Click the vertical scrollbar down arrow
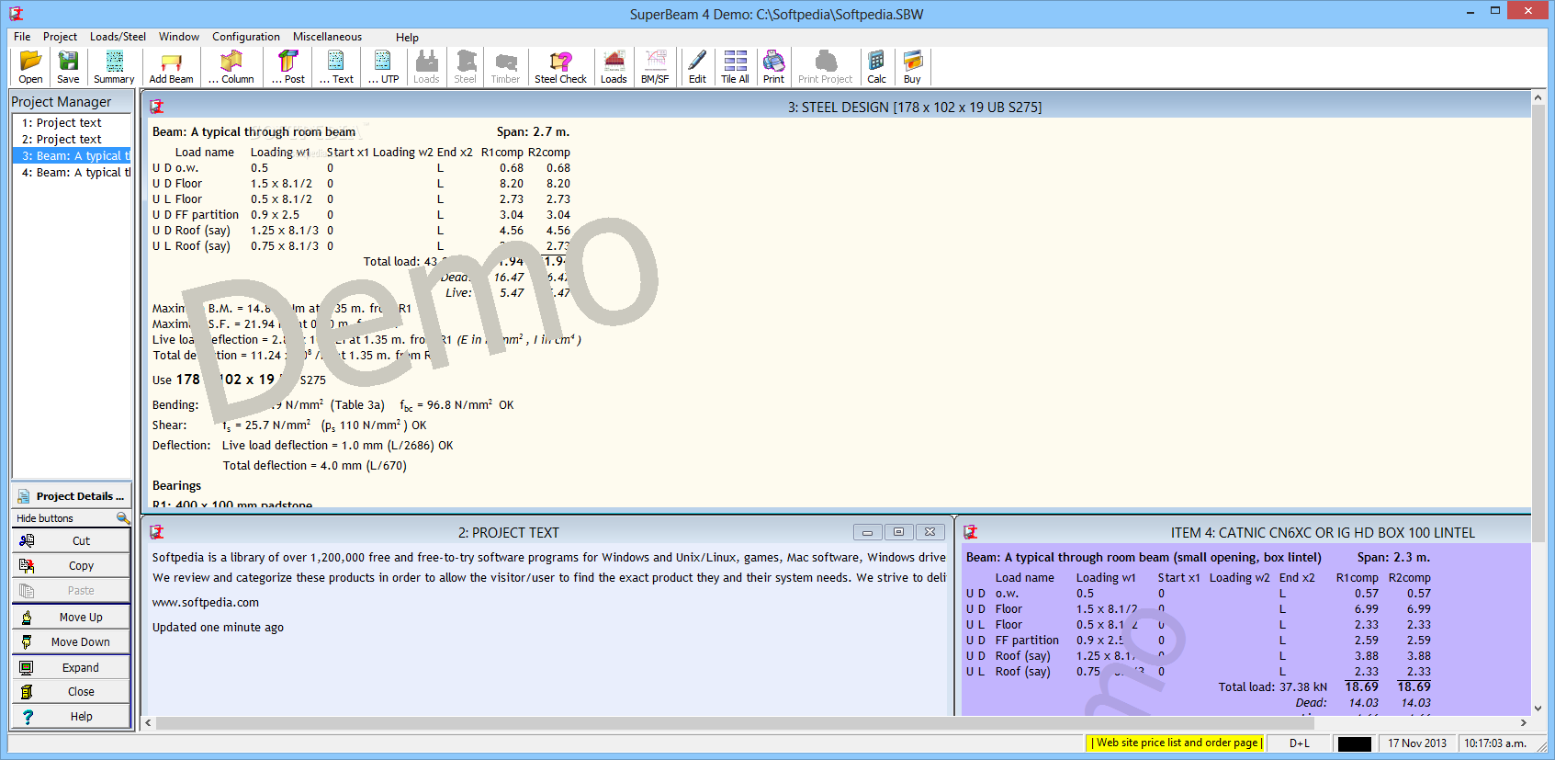This screenshot has width=1555, height=760. 1538,709
